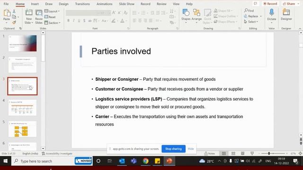The height and width of the screenshot is (170, 303).
Task: Click the zoom slider handle
Action: click(269, 153)
